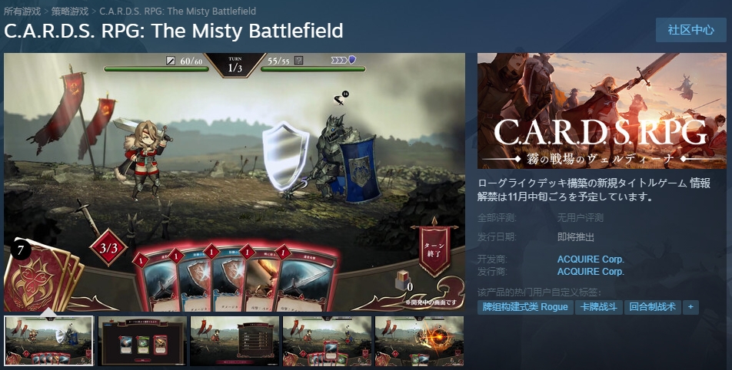Add a tag with the plus button
The width and height of the screenshot is (732, 370).
pyautogui.click(x=690, y=307)
